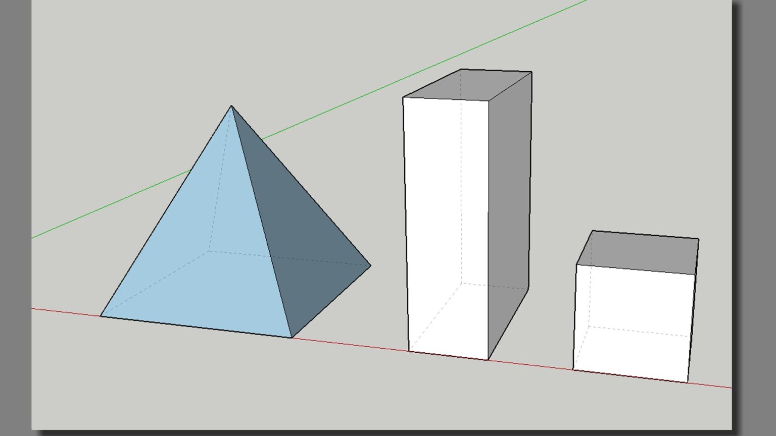Image resolution: width=776 pixels, height=436 pixels.
Task: Select the tall box's bottom front edge
Action: pyautogui.click(x=448, y=355)
